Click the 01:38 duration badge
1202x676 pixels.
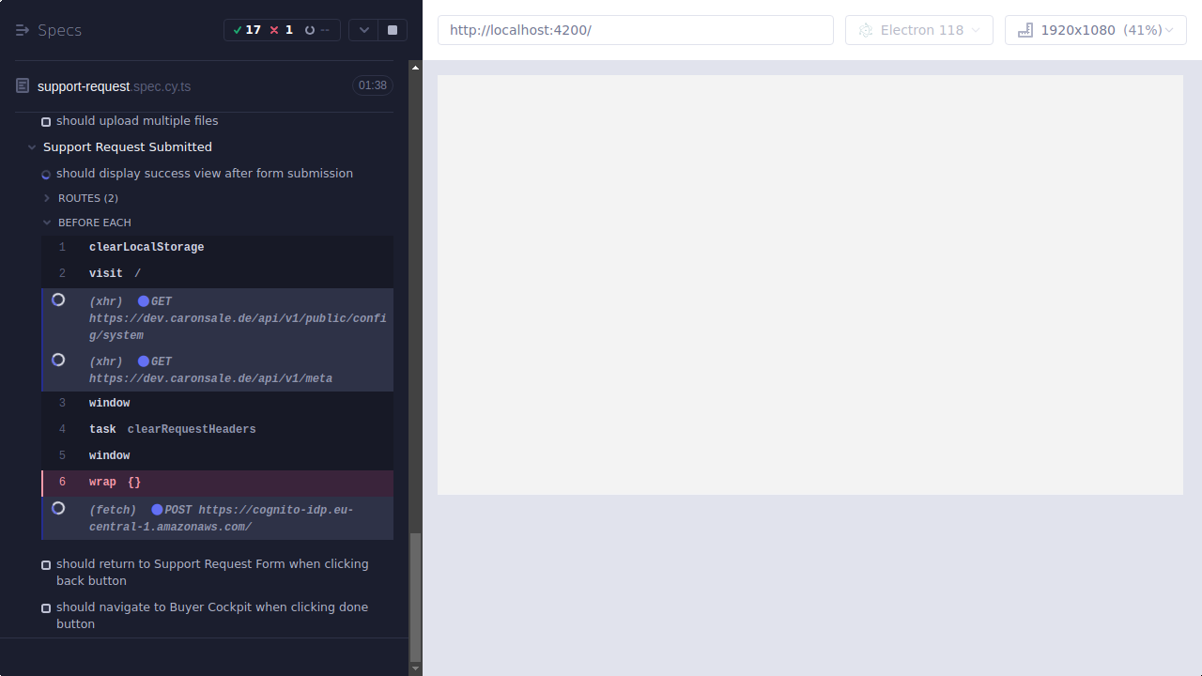pos(372,84)
